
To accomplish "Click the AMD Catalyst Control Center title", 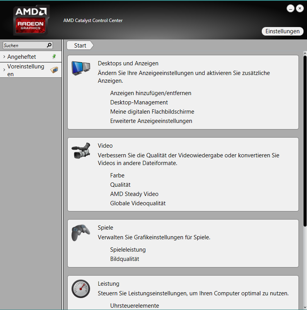I will (93, 20).
